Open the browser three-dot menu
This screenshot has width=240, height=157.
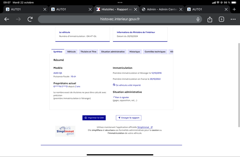coord(233,19)
